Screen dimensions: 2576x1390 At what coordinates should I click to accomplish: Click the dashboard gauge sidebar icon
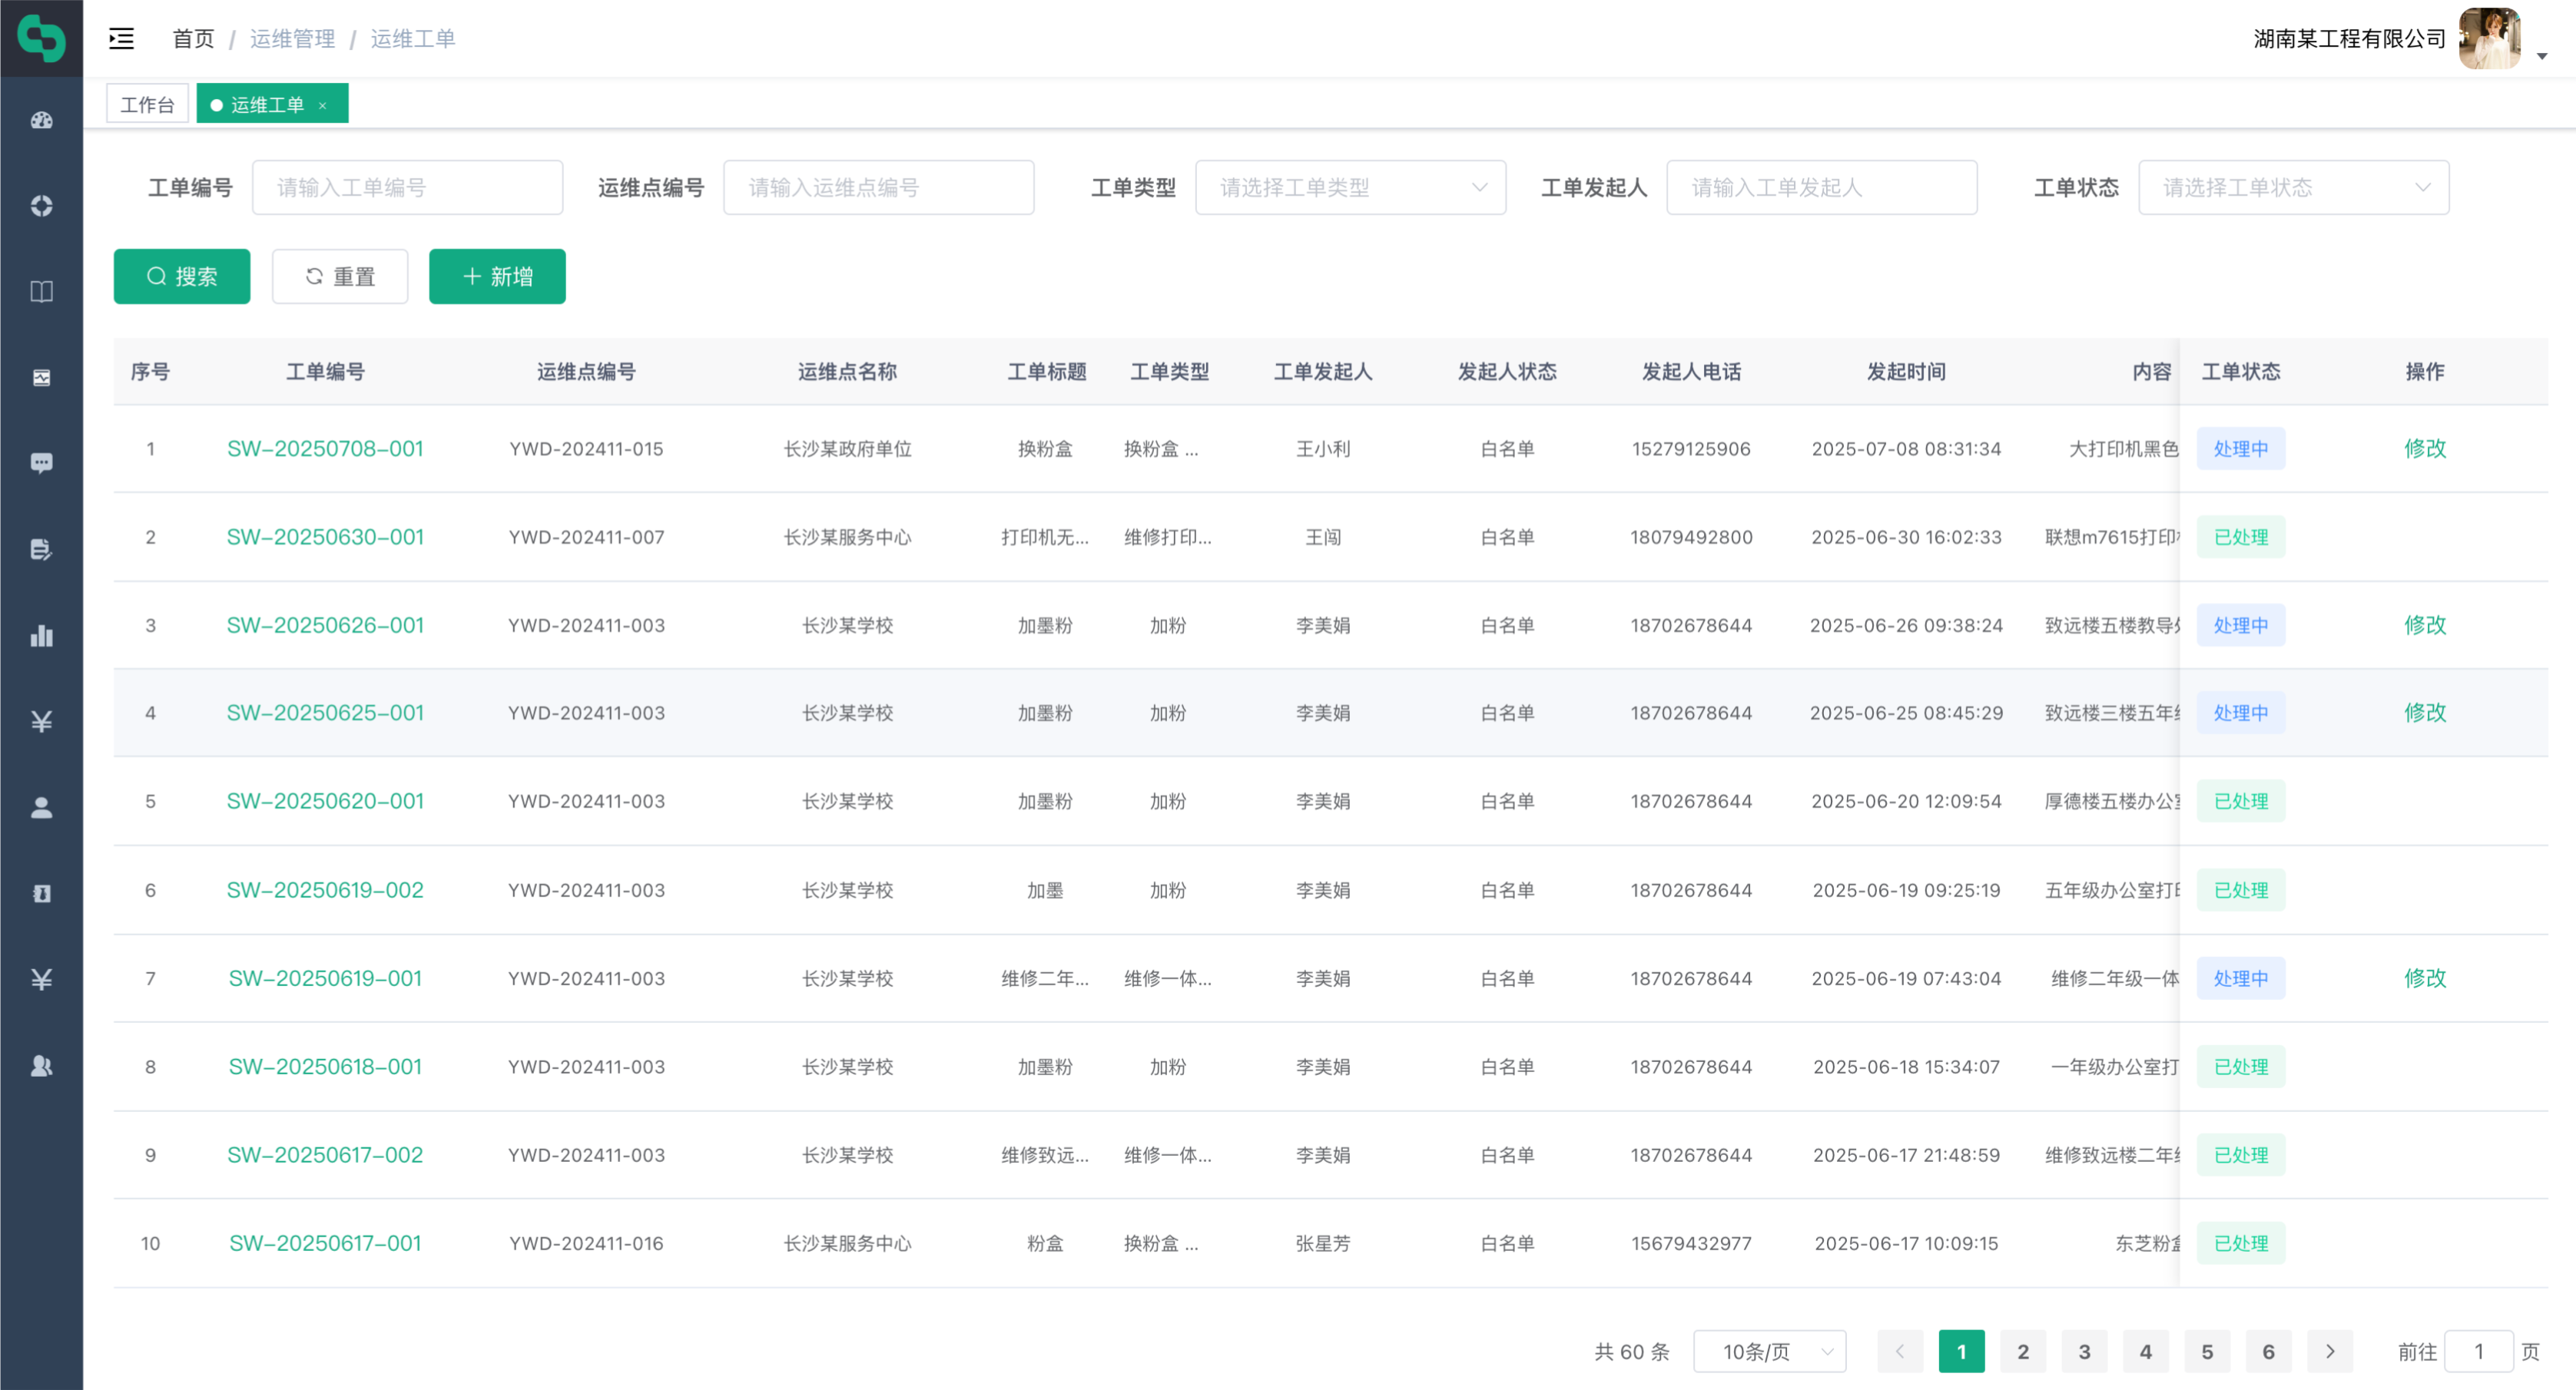click(x=41, y=120)
